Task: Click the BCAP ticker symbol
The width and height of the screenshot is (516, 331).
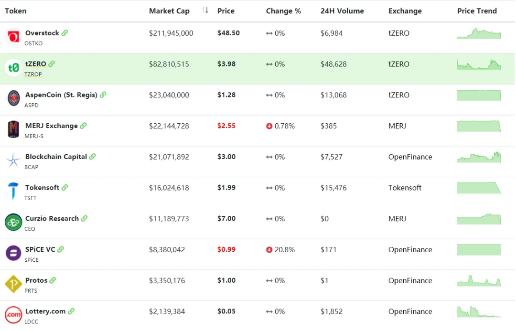Action: pos(31,167)
